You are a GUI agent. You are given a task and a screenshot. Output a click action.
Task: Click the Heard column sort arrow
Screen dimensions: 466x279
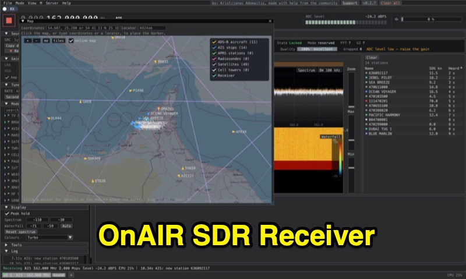point(461,68)
